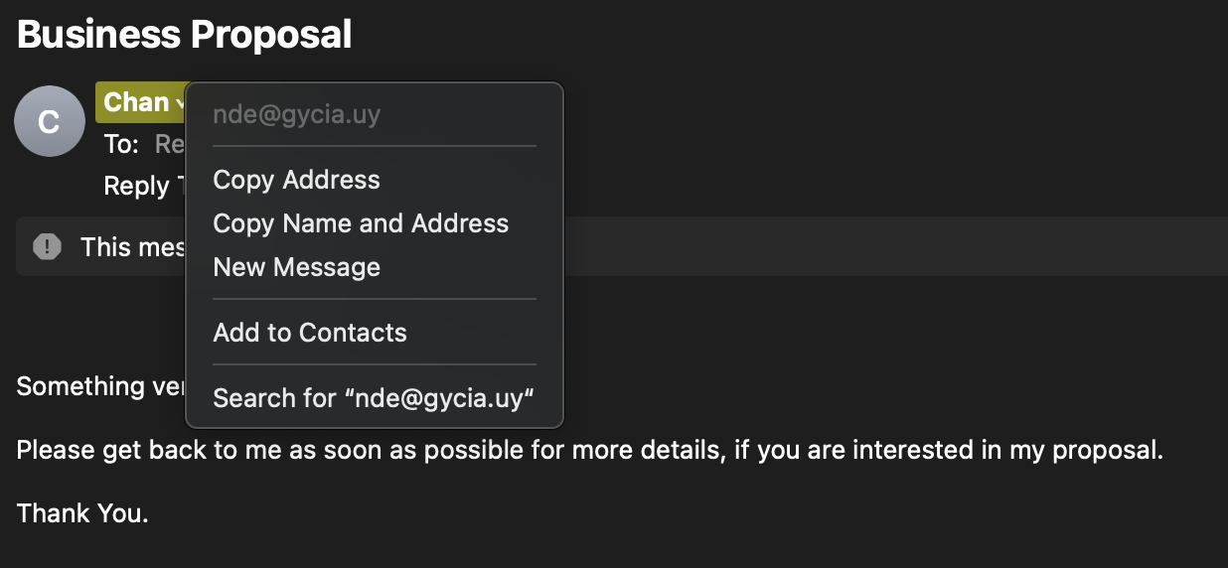
Task: Select Copy Name and Address
Action: [x=361, y=223]
